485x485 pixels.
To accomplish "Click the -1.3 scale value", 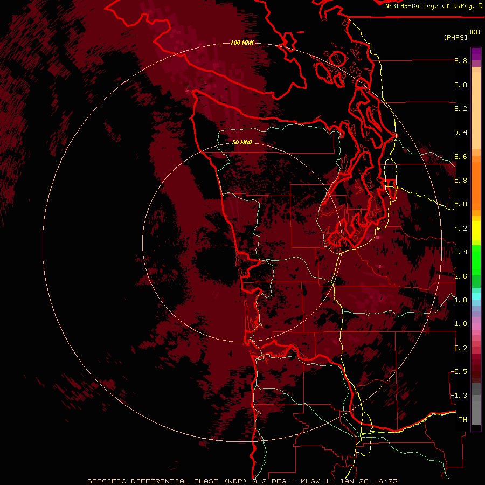I will (459, 396).
